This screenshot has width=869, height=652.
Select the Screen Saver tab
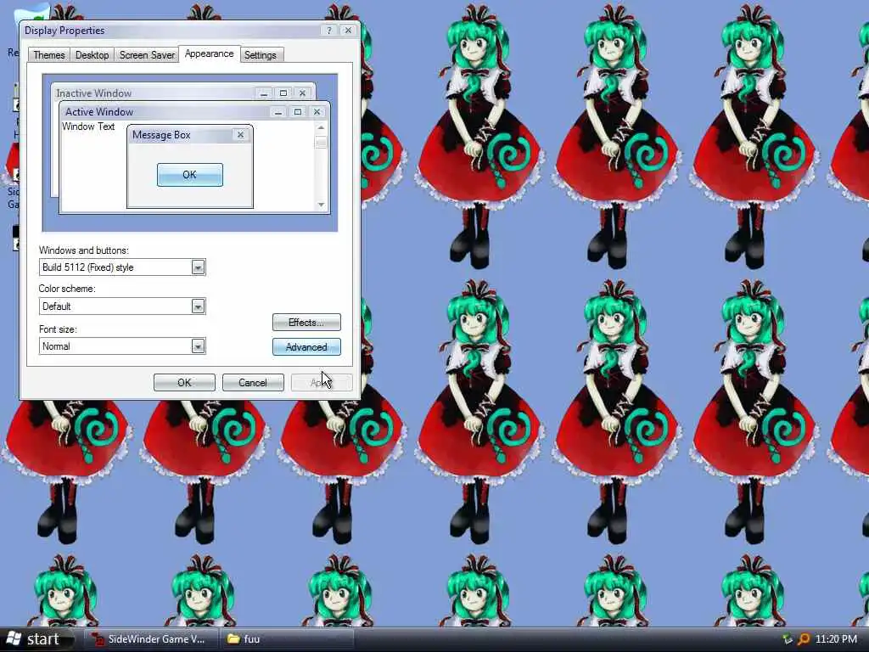pos(147,55)
